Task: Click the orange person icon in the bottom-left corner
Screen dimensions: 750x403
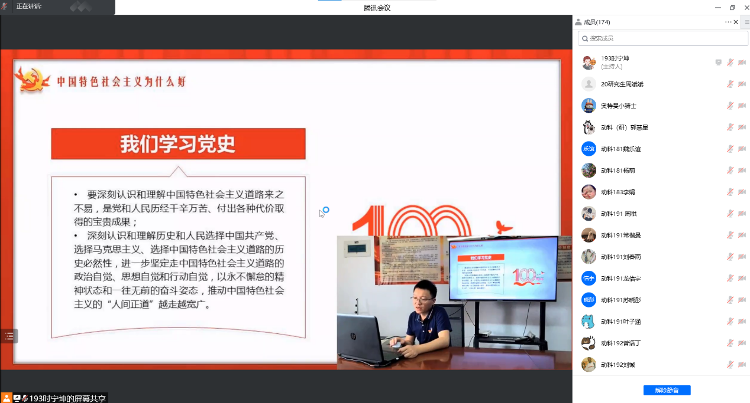Action: tap(6, 398)
